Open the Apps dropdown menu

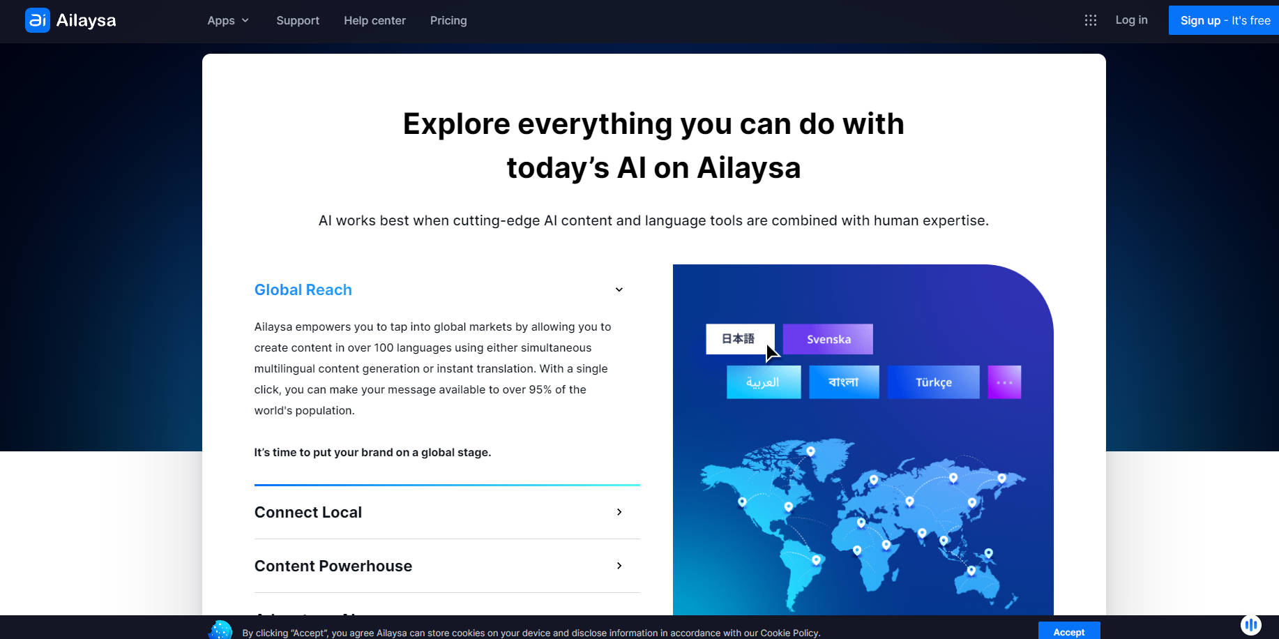pos(227,21)
